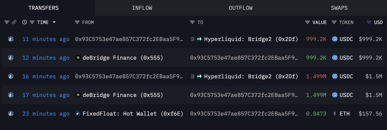This screenshot has height=130, width=387.
Task: Click the Arbitrum chain icon in first row
Action: coord(11,39)
